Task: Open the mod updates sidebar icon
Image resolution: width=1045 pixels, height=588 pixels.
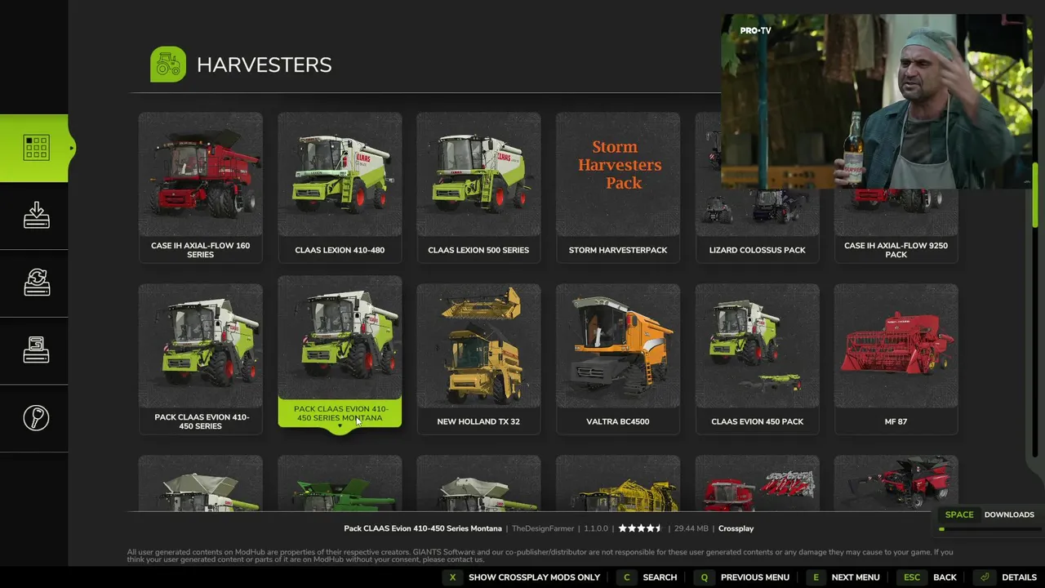Action: coord(36,283)
